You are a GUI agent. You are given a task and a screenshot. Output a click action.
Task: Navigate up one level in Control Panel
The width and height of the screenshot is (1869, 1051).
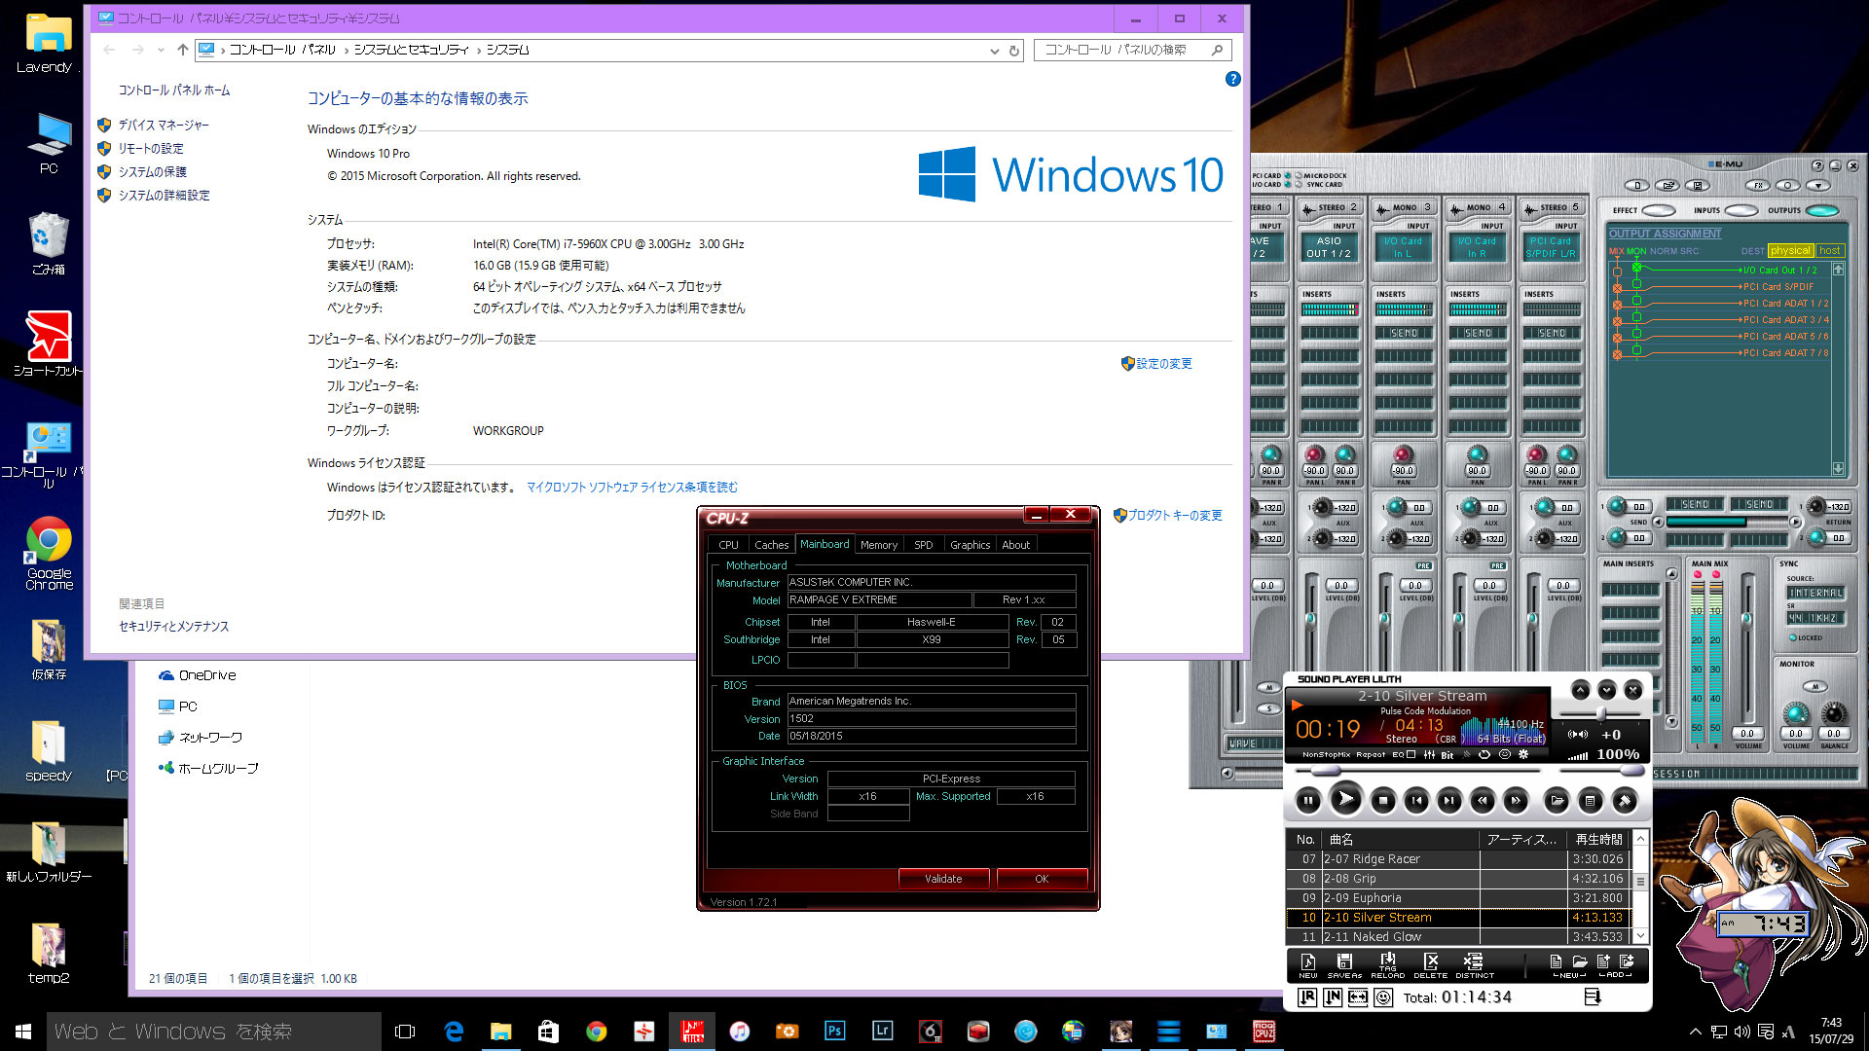(182, 50)
